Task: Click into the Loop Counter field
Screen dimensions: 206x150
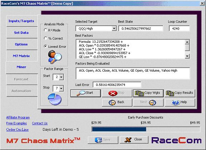Action: pos(179,29)
